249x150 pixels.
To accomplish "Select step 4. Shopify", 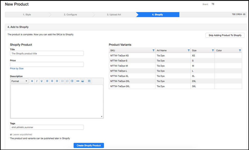I will [157, 15].
